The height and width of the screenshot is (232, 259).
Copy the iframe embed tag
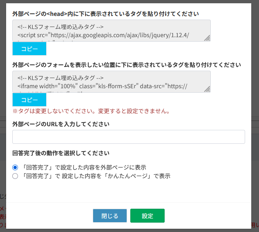pos(29,100)
